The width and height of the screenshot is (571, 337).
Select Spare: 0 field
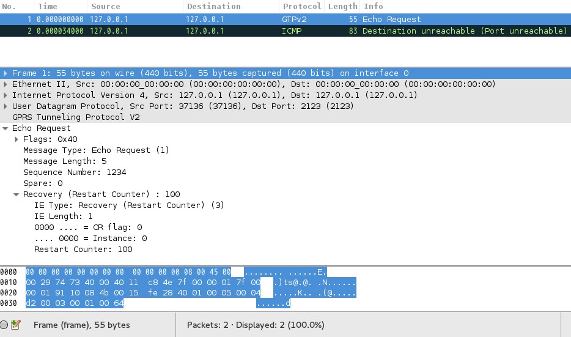point(43,183)
